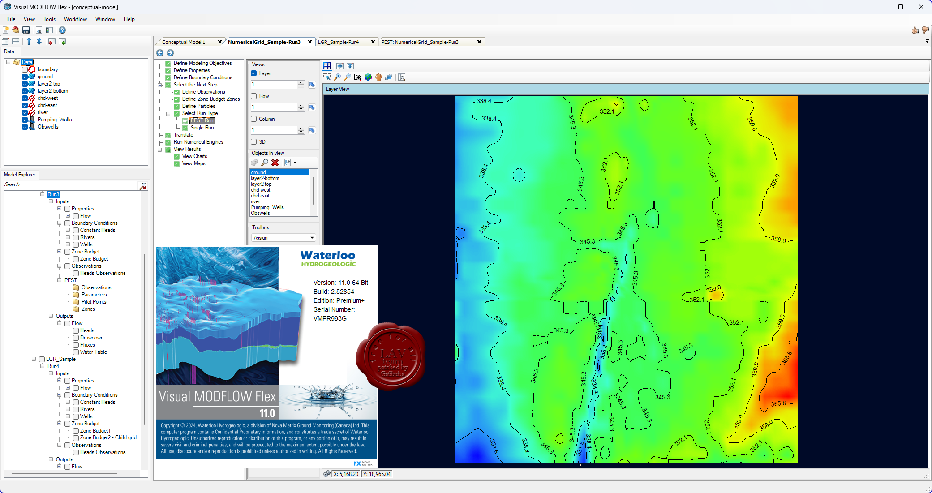Click the thumbs-up feedback icon
This screenshot has height=493, width=932.
[915, 30]
